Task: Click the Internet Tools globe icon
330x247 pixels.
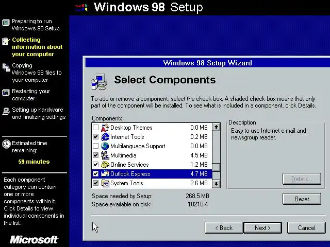Action: coord(105,137)
